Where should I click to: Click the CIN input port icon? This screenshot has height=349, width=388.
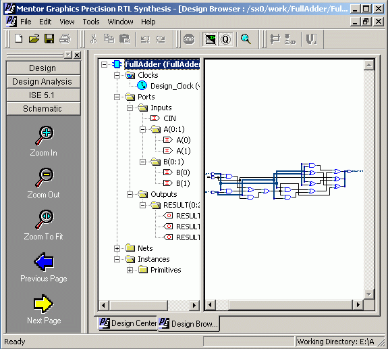pos(155,118)
